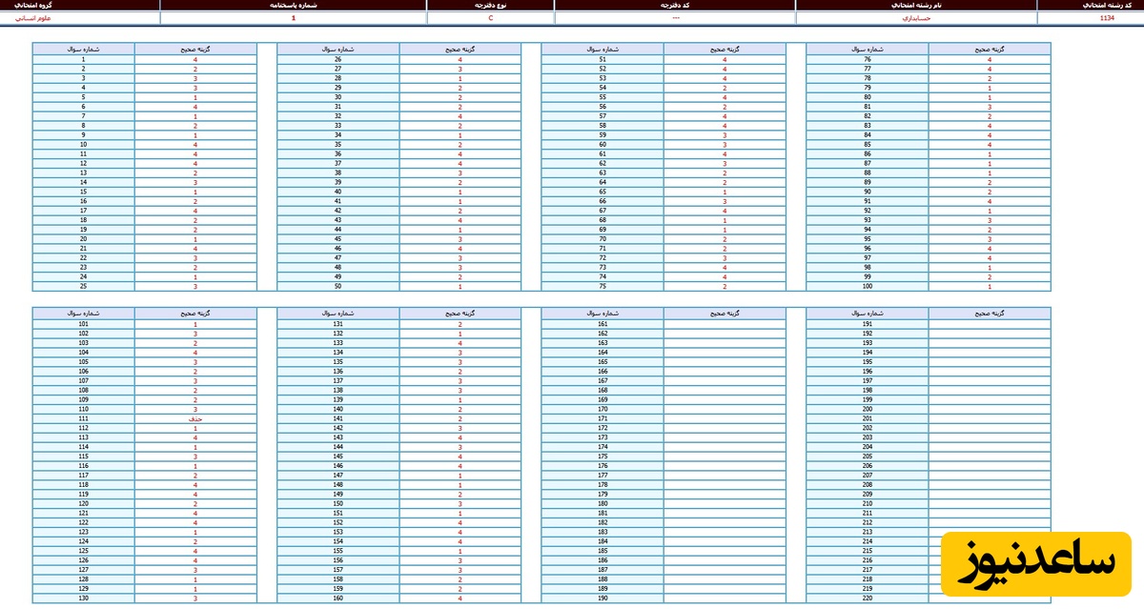Click the empty answer cell for question 161
This screenshot has width=1144, height=609.
pyautogui.click(x=725, y=324)
